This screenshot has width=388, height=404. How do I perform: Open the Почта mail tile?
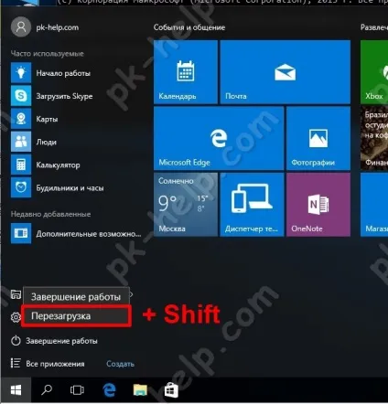click(x=285, y=72)
